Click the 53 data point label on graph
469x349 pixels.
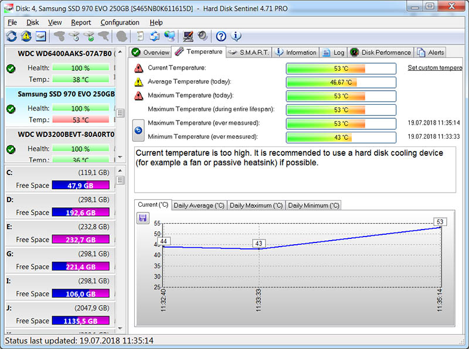coord(440,222)
